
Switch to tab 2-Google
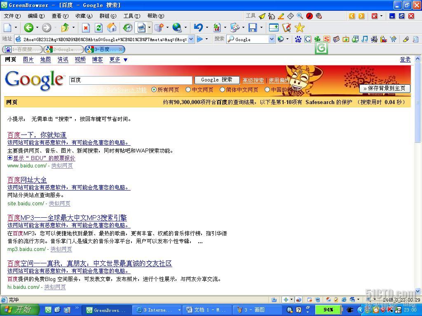[63, 49]
